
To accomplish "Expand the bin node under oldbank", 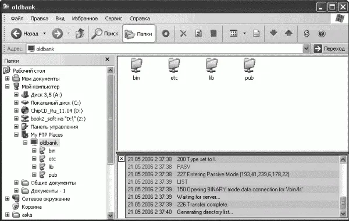I will pyautogui.click(x=34, y=151).
